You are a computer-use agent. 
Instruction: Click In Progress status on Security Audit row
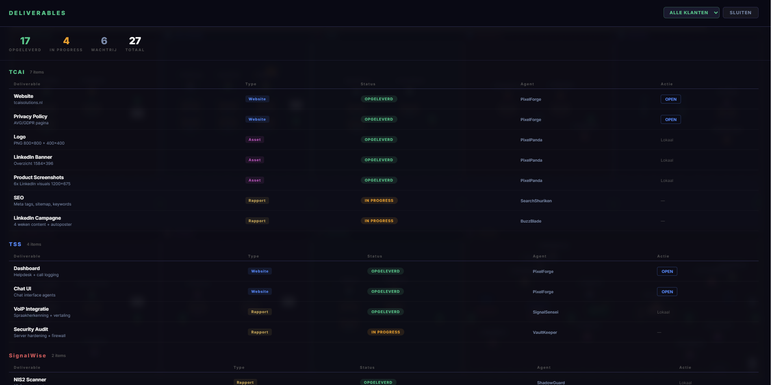tap(386, 332)
